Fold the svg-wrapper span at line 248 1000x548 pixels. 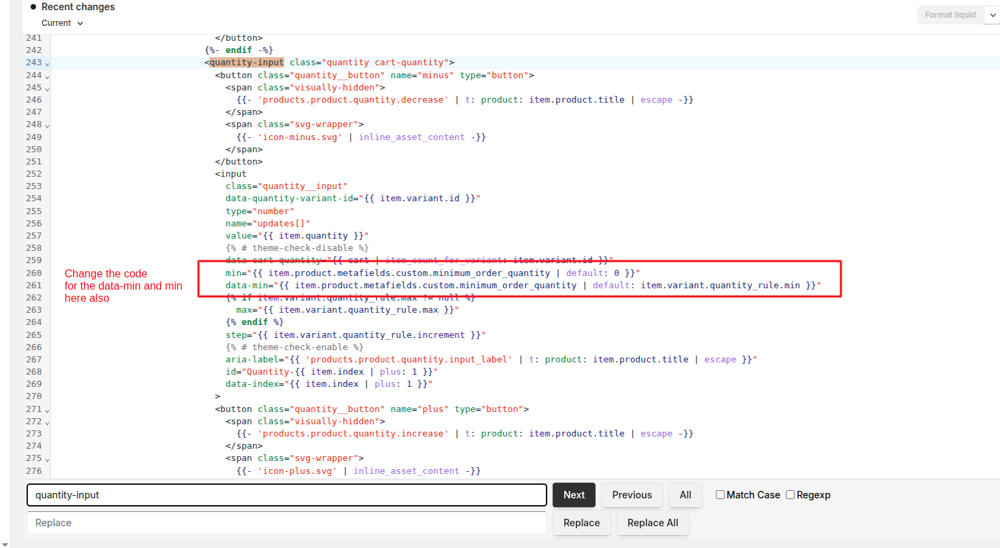[x=47, y=126]
